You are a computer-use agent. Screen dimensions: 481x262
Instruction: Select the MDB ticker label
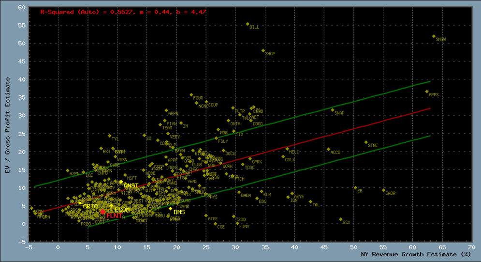(224, 133)
